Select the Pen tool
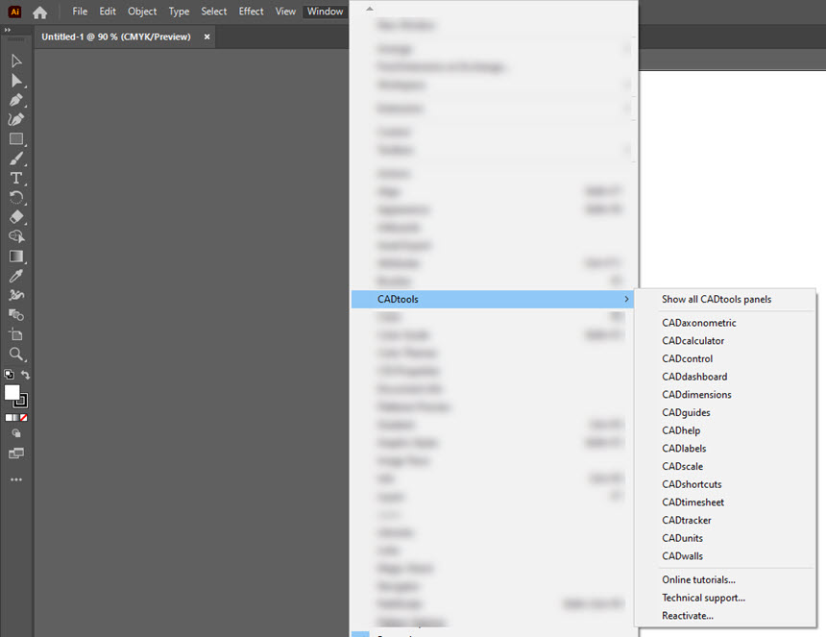Screen dimensions: 826x637 [16, 100]
